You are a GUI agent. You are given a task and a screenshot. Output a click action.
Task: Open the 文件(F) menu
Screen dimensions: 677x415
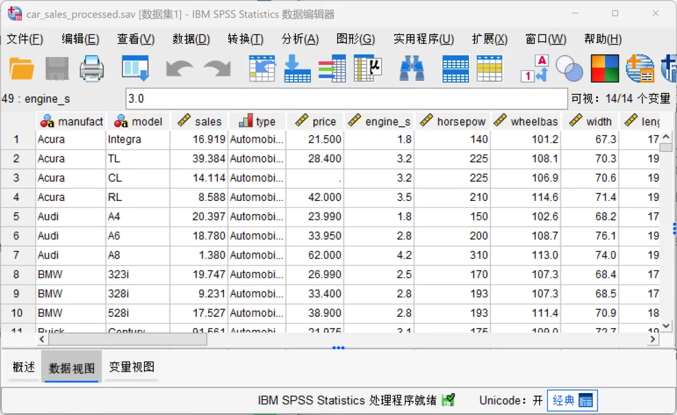click(x=24, y=39)
